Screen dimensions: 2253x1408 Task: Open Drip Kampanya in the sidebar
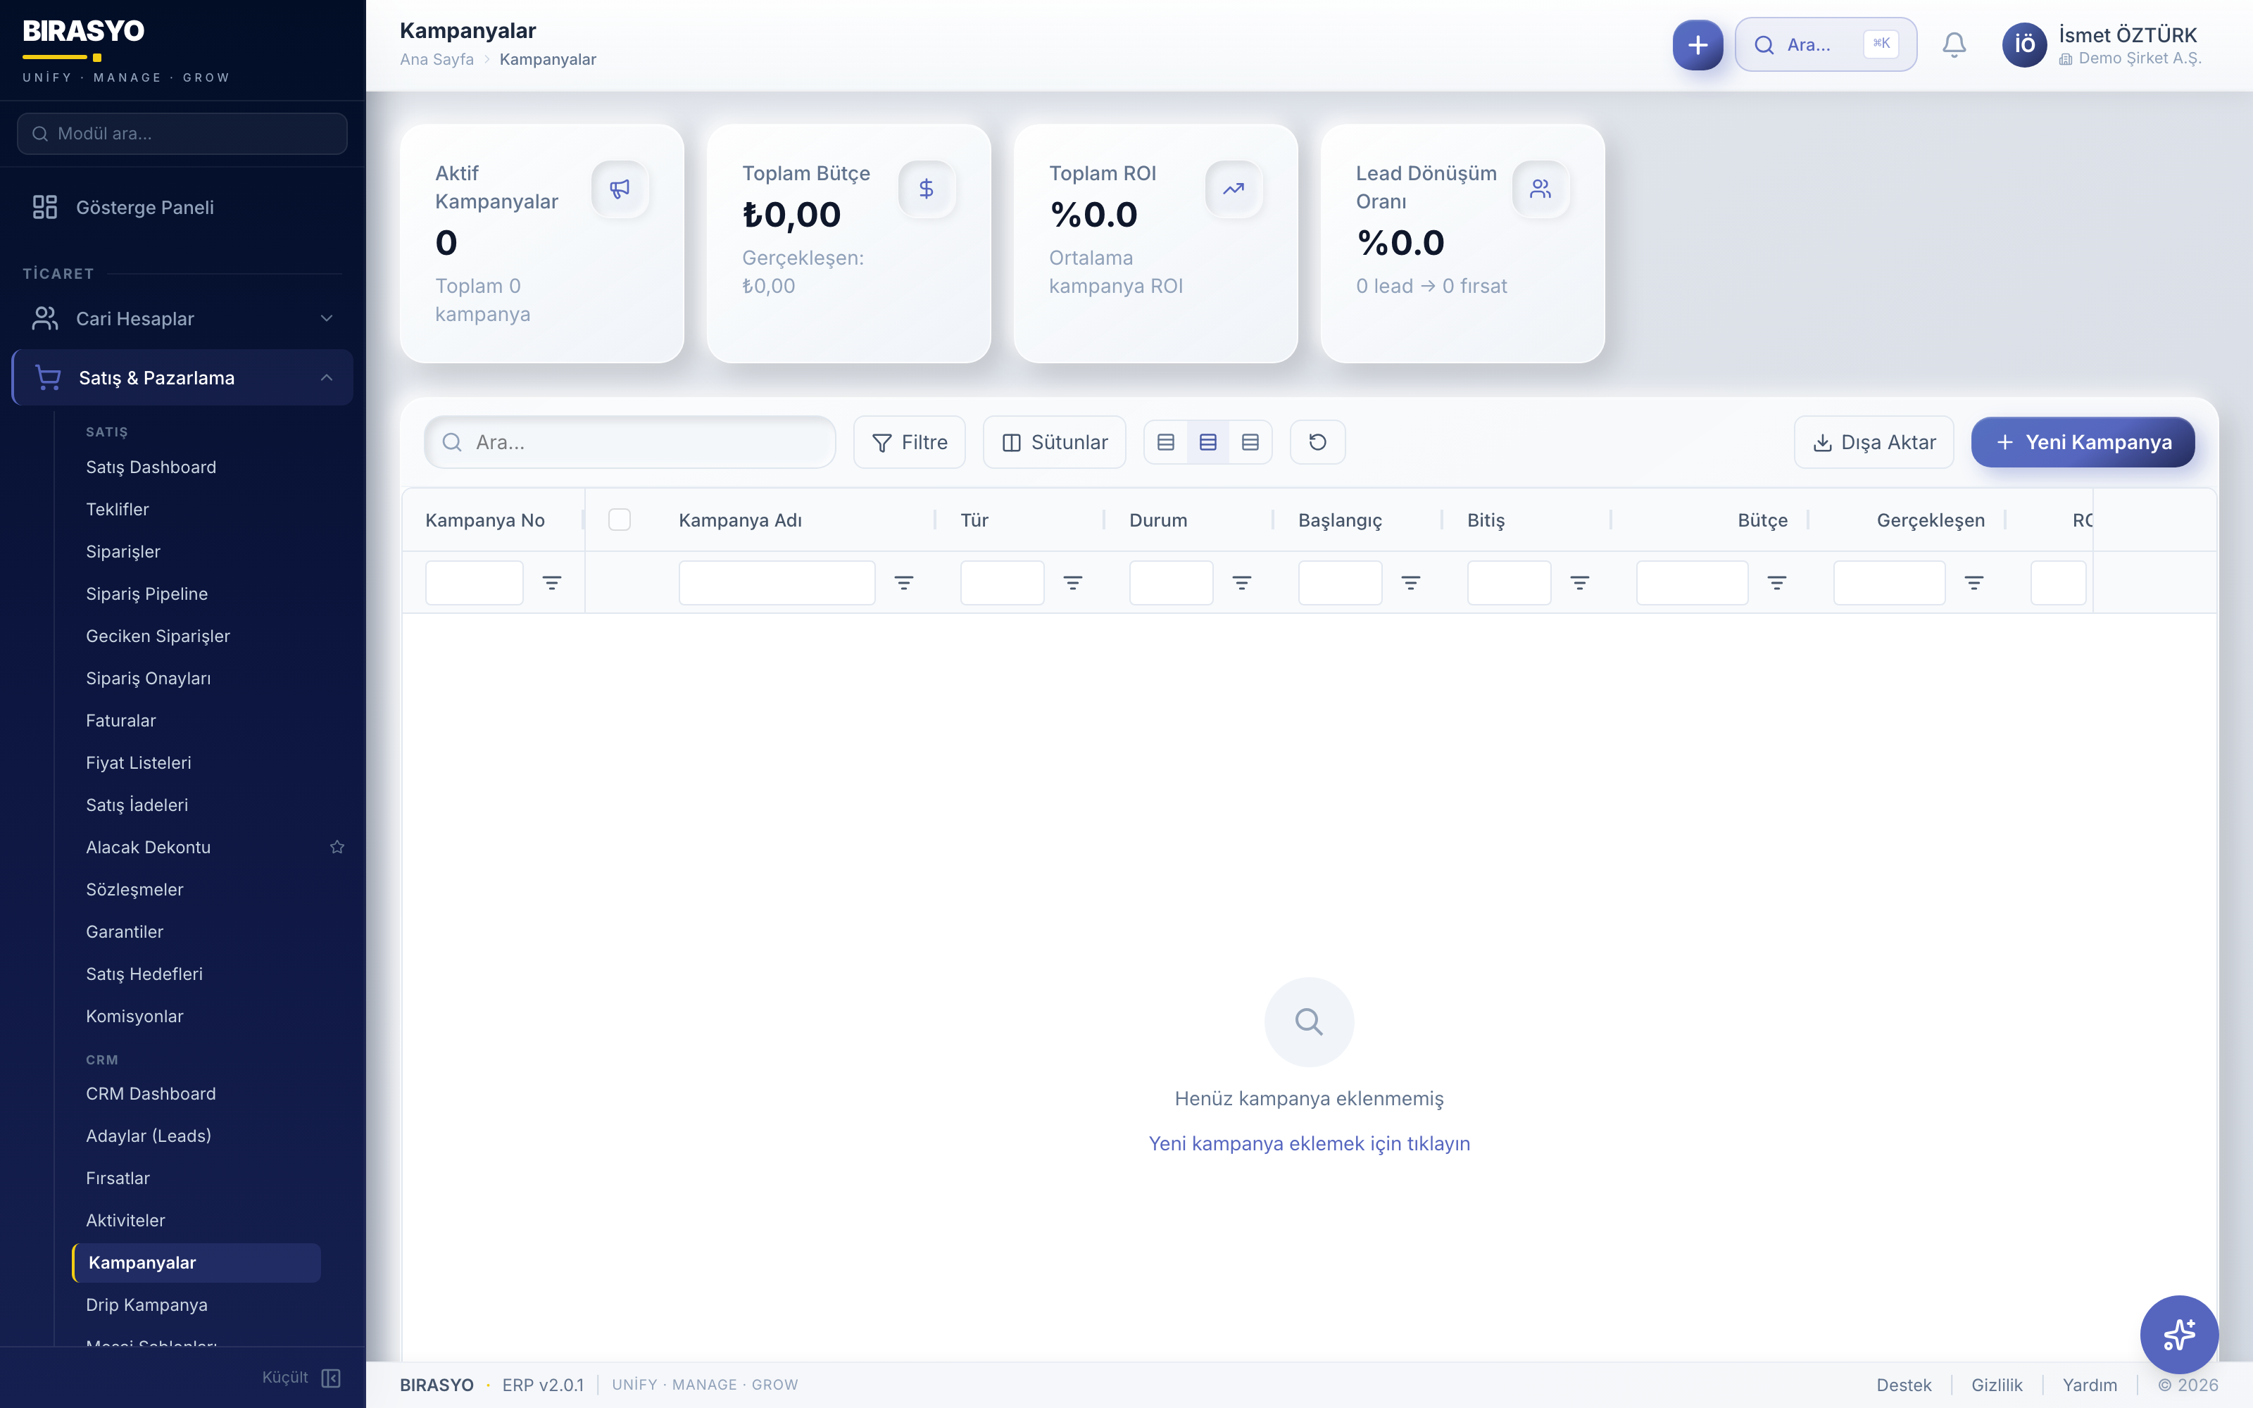(x=146, y=1305)
